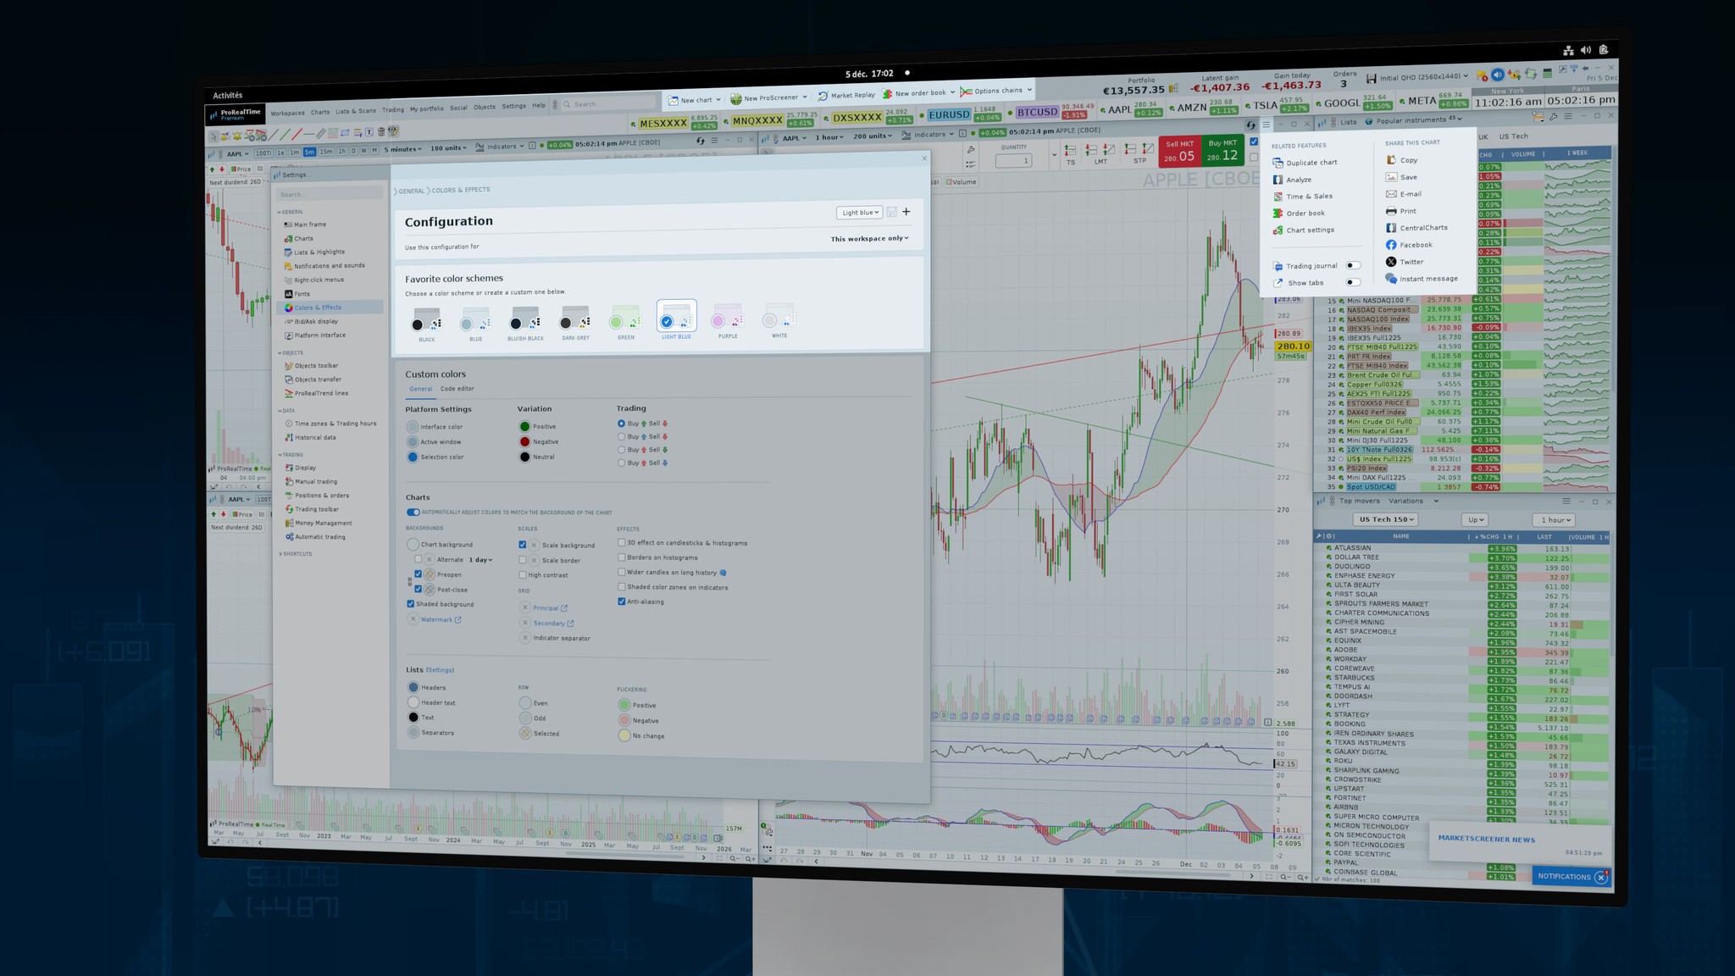Enable the High contrast checkbox
The image size is (1735, 976).
523,575
